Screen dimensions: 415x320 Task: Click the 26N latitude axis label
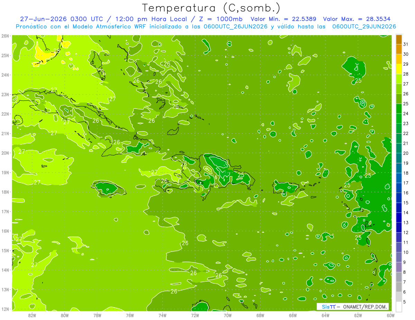point(5,36)
